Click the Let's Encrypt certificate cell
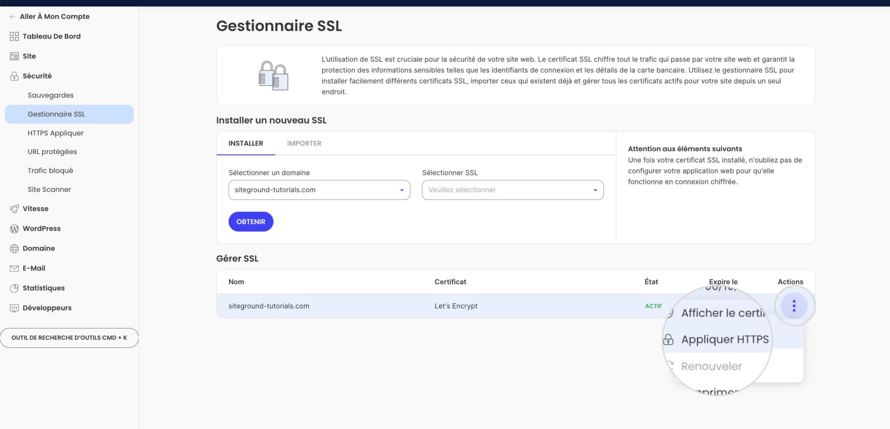Image resolution: width=890 pixels, height=429 pixels. point(456,306)
